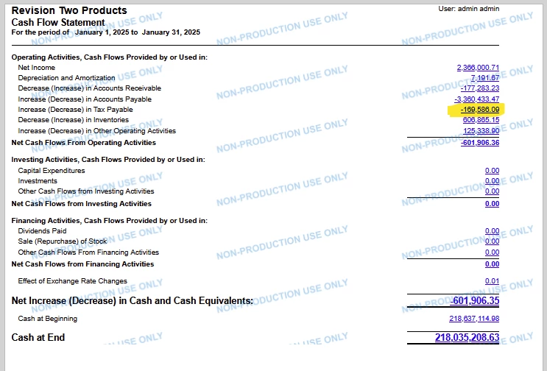Click the 'Cash Flow Statement' heading
Screen dimensions: 547x371
(x=58, y=22)
